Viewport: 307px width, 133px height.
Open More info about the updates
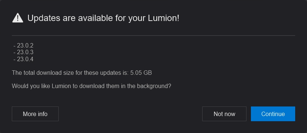(x=35, y=114)
